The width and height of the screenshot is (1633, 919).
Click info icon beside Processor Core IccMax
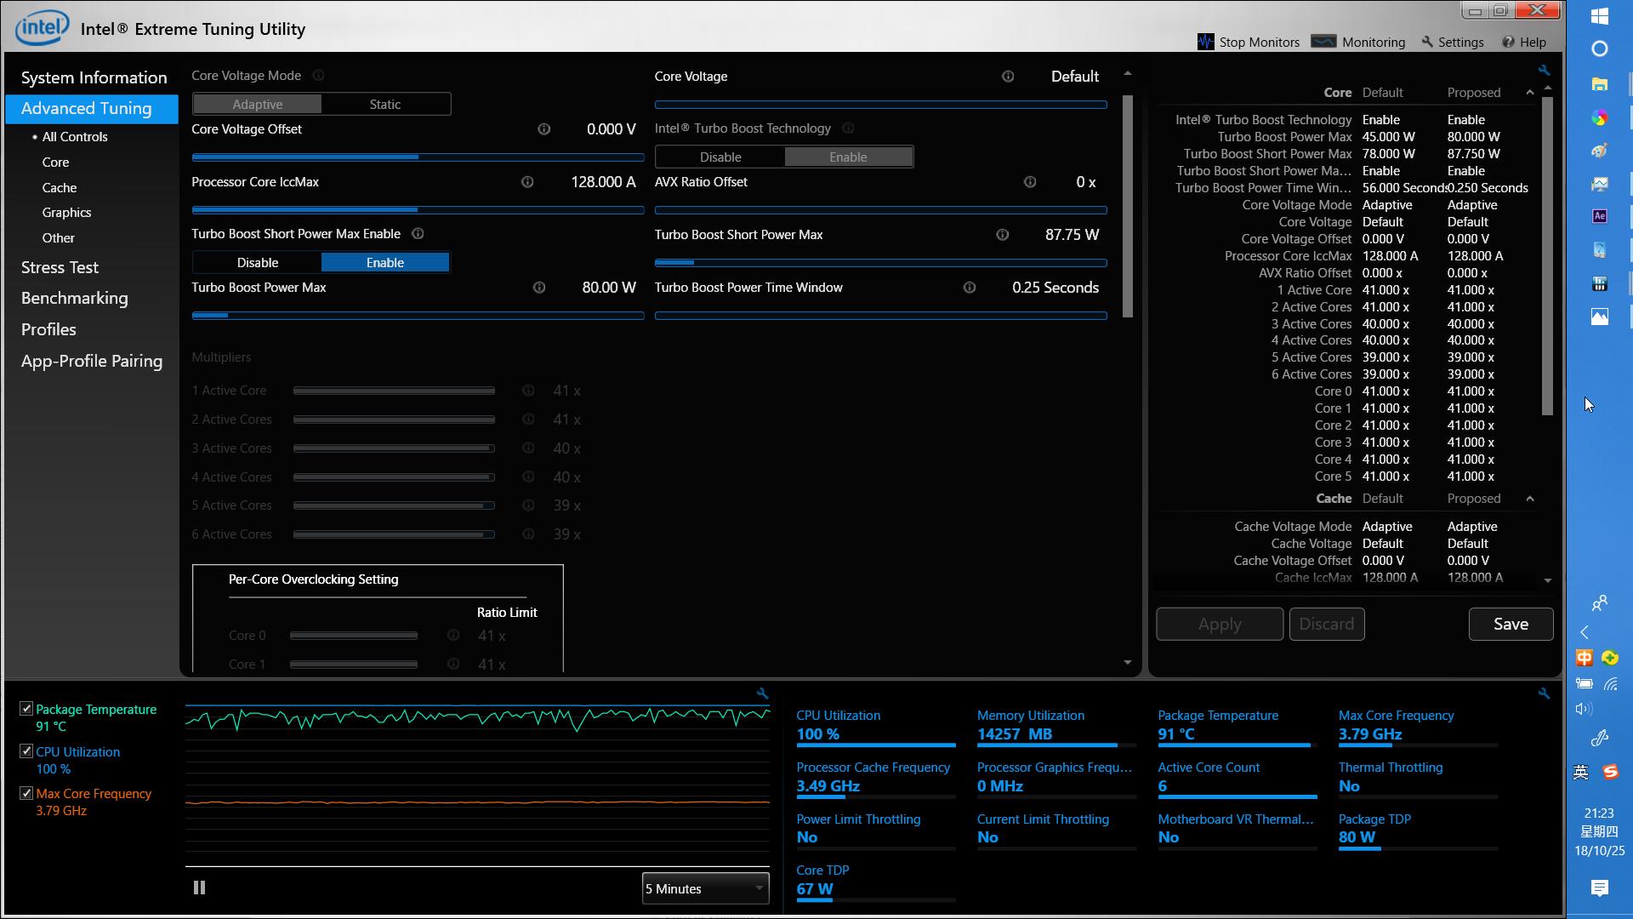[x=527, y=182]
